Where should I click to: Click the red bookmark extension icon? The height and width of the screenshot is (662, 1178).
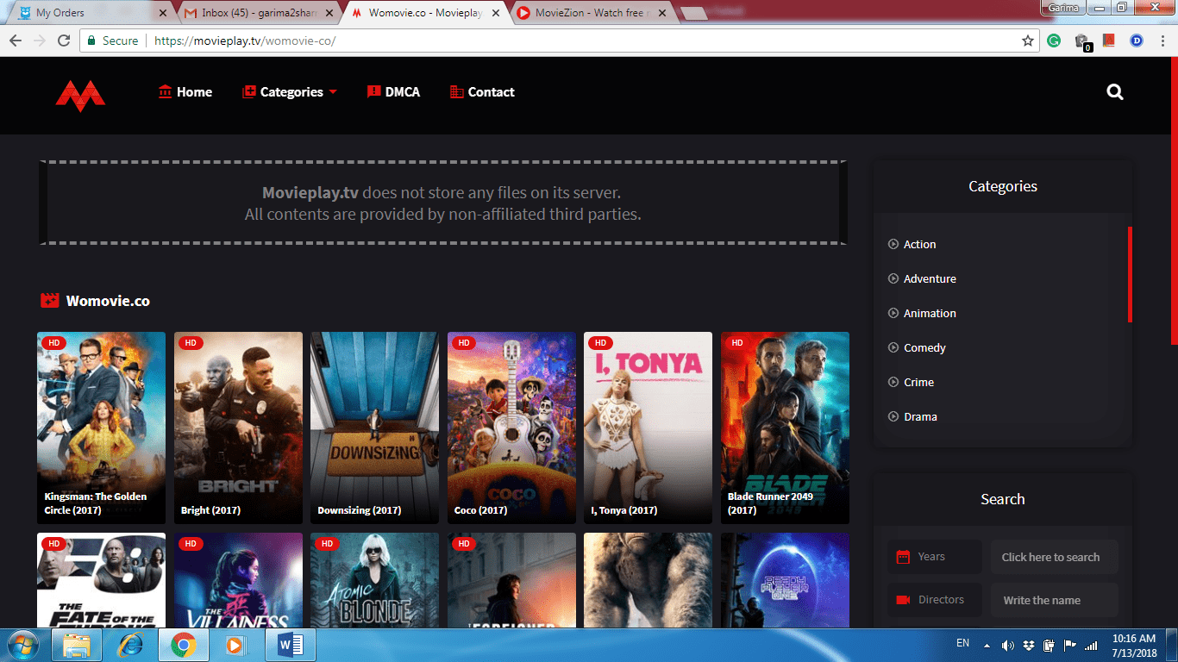point(1109,41)
